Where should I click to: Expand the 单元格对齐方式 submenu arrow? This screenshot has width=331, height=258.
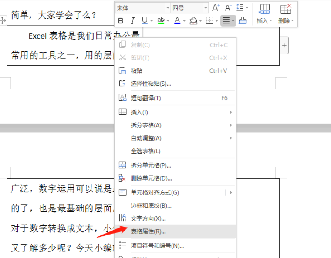[231, 193]
